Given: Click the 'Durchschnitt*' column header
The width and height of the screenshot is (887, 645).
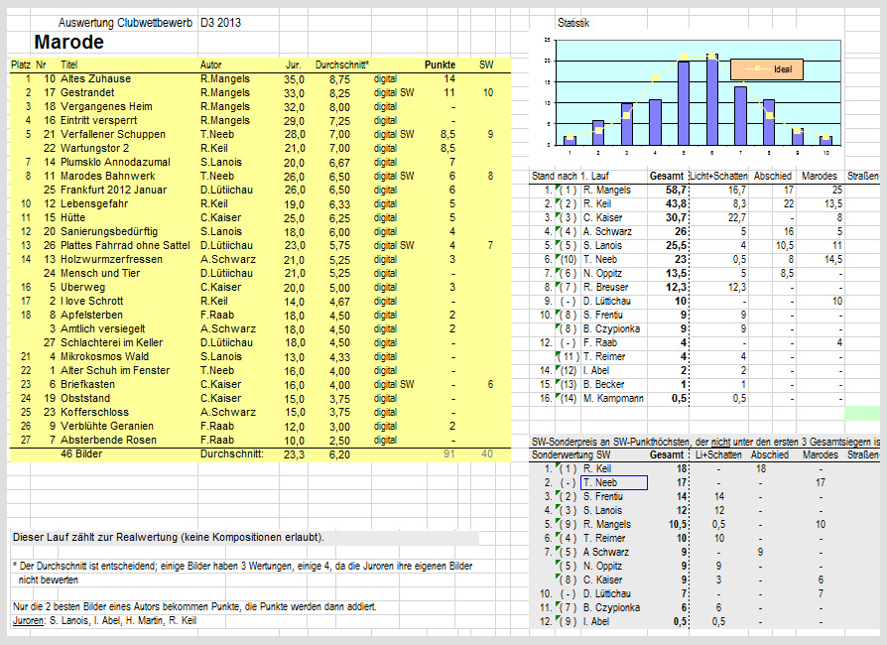Looking at the screenshot, I should 342,64.
